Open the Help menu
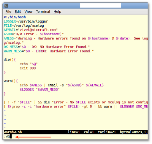This screenshot has height=144, width=152. [57, 12]
